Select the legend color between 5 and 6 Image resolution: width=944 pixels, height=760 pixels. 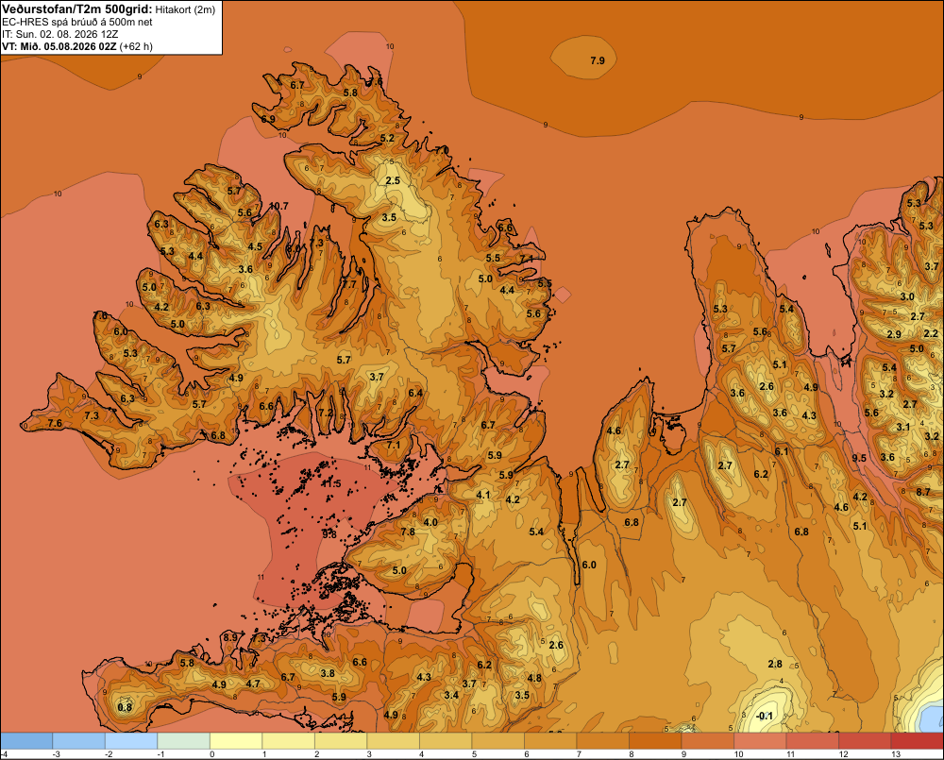coord(497,740)
